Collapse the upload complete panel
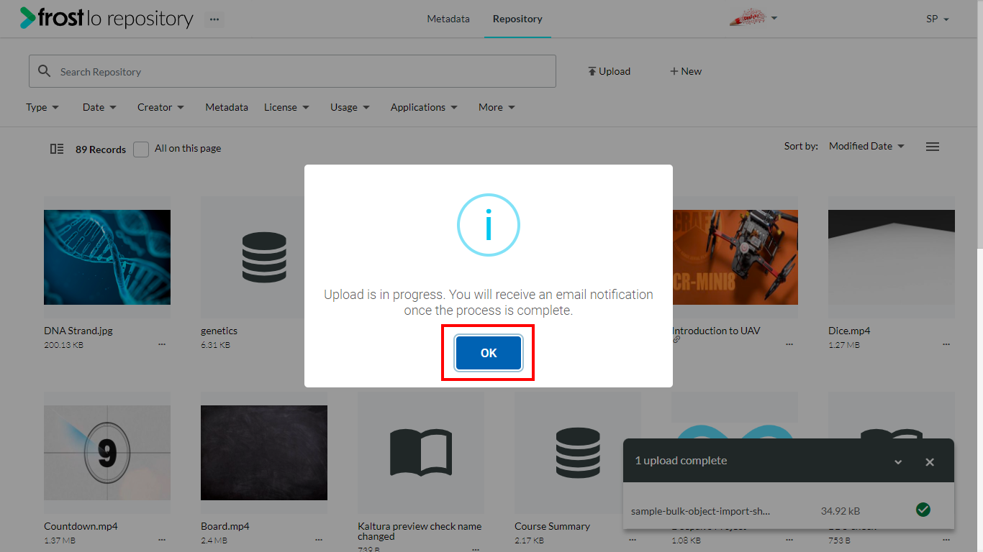The width and height of the screenshot is (983, 552). [898, 462]
